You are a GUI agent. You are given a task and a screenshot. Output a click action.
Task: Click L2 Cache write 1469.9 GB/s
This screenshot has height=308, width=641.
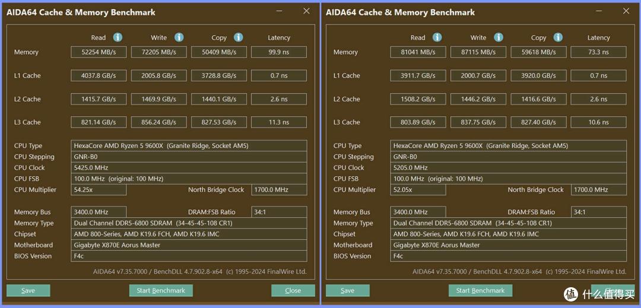tap(159, 99)
